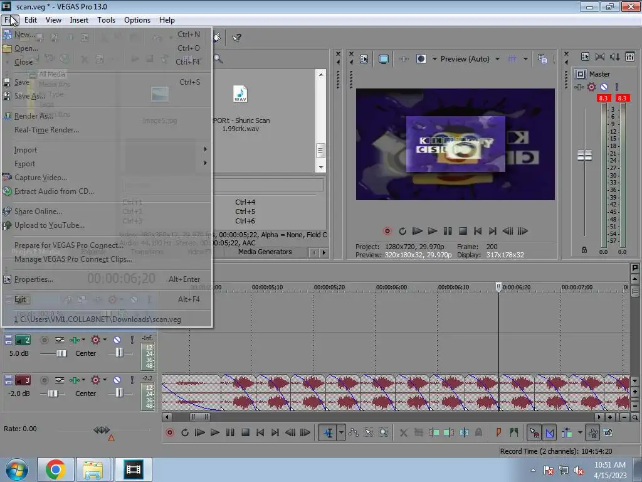The image size is (642, 482).
Task: Mute audio track 2
Action: click(x=117, y=340)
